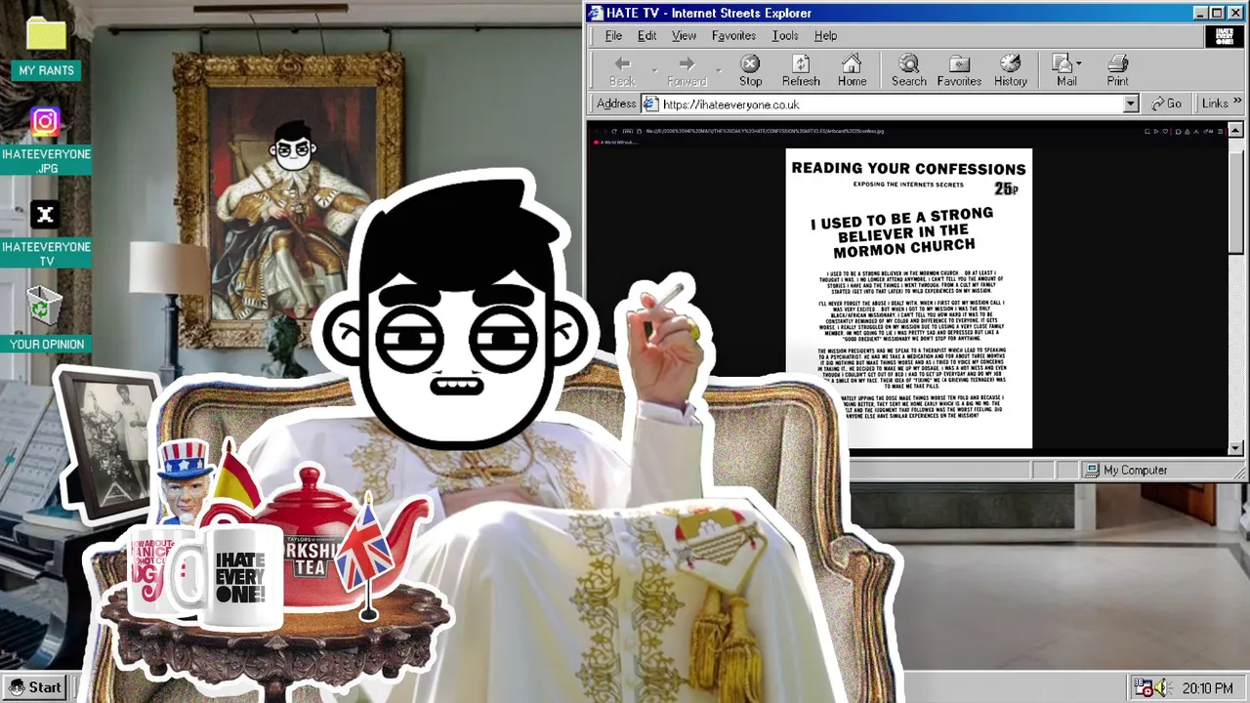
Task: Click the 25p price tag
Action: pyautogui.click(x=1006, y=189)
